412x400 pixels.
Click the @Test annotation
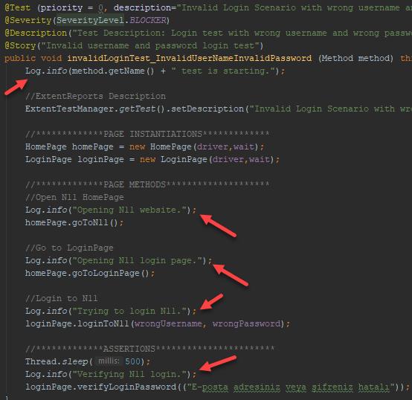click(x=17, y=8)
